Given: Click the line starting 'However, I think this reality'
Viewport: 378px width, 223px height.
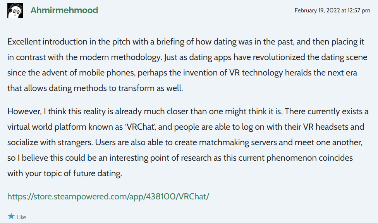Looking at the screenshot, I should pos(188,111).
